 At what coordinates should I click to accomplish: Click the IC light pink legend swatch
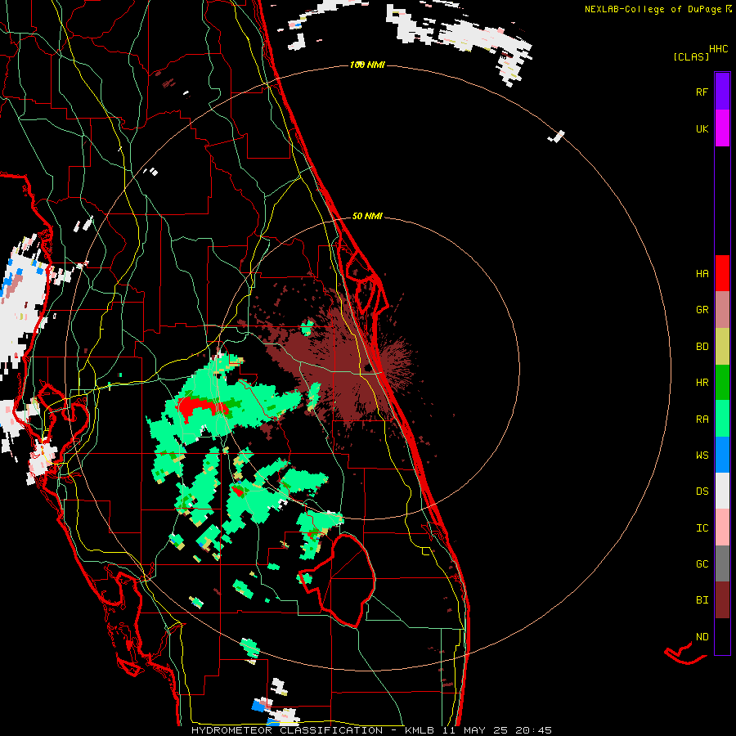722,527
